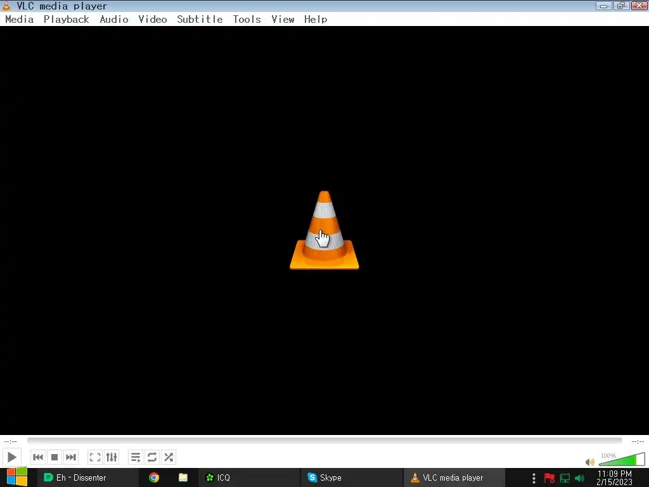Toggle fullscreen video mode
Image resolution: width=649 pixels, height=487 pixels.
[x=95, y=457]
